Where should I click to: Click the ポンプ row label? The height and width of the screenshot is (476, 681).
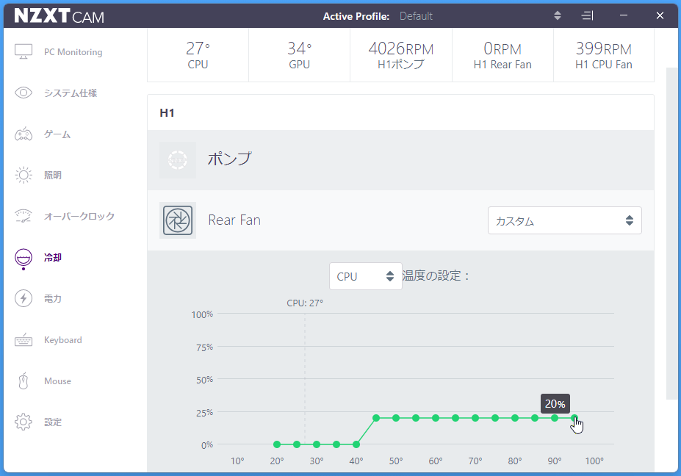coord(229,159)
